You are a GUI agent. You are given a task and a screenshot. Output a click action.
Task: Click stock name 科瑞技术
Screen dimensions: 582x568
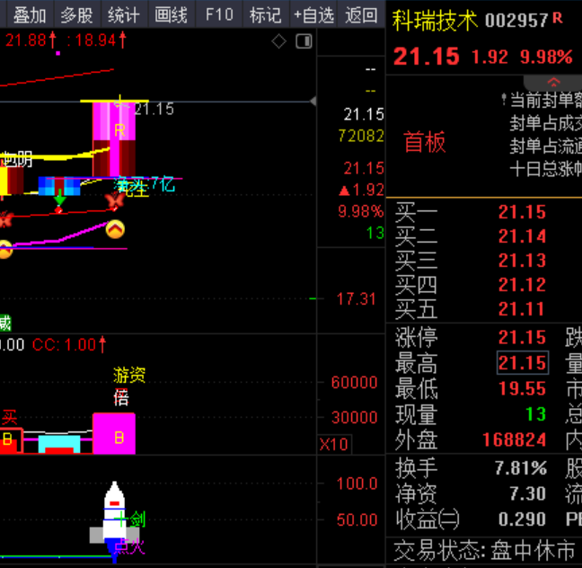tap(435, 20)
